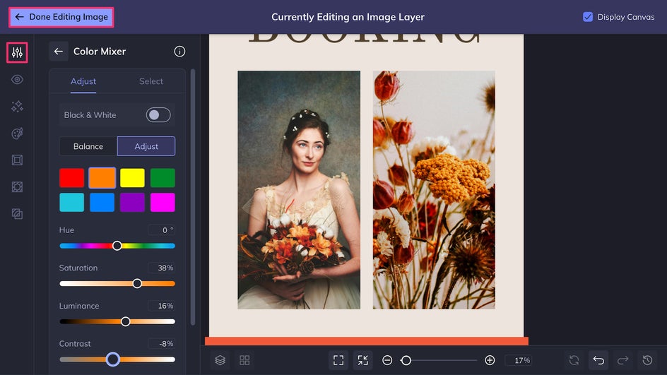This screenshot has height=375, width=667.
Task: Open the Overlays icon in sidebar
Action: pyautogui.click(x=17, y=187)
